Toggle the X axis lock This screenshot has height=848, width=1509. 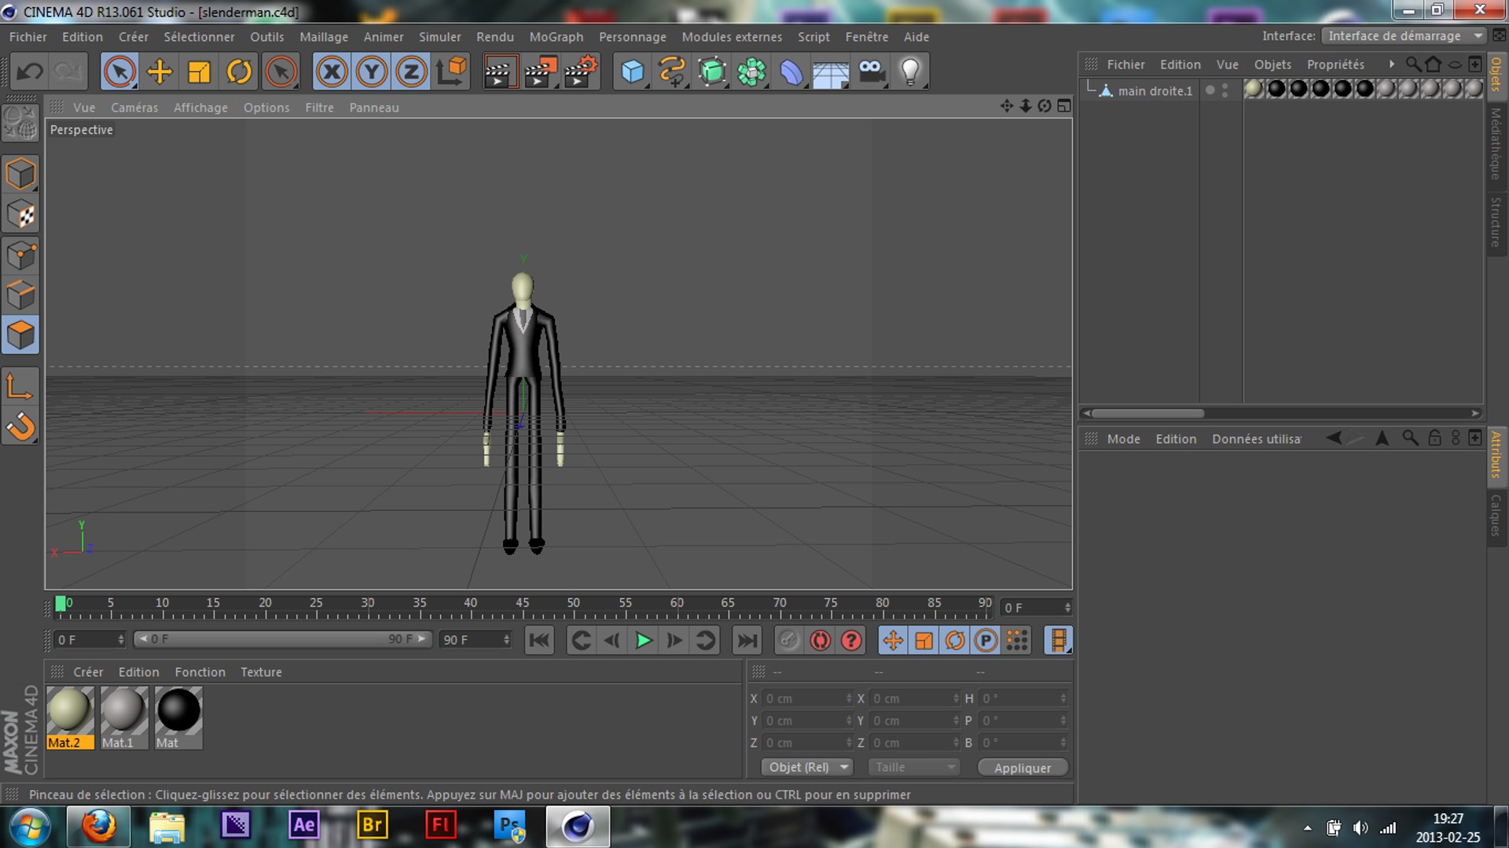tap(332, 72)
